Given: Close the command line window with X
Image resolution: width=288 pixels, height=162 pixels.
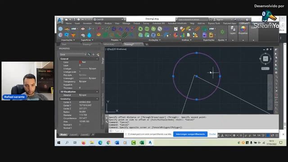Looking at the screenshot, I should pyautogui.click(x=107, y=118).
